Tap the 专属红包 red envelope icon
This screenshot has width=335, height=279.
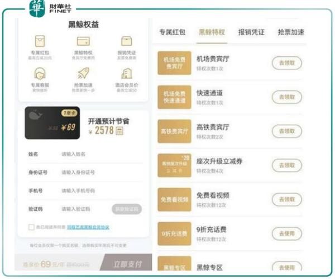(40, 41)
